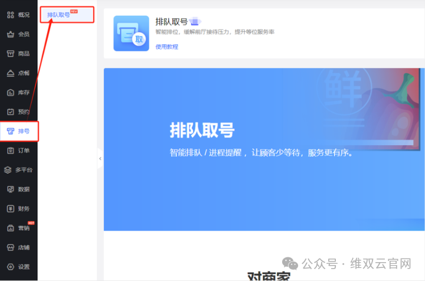Click the 商品 menu label
This screenshot has height=281, width=425.
pos(24,54)
